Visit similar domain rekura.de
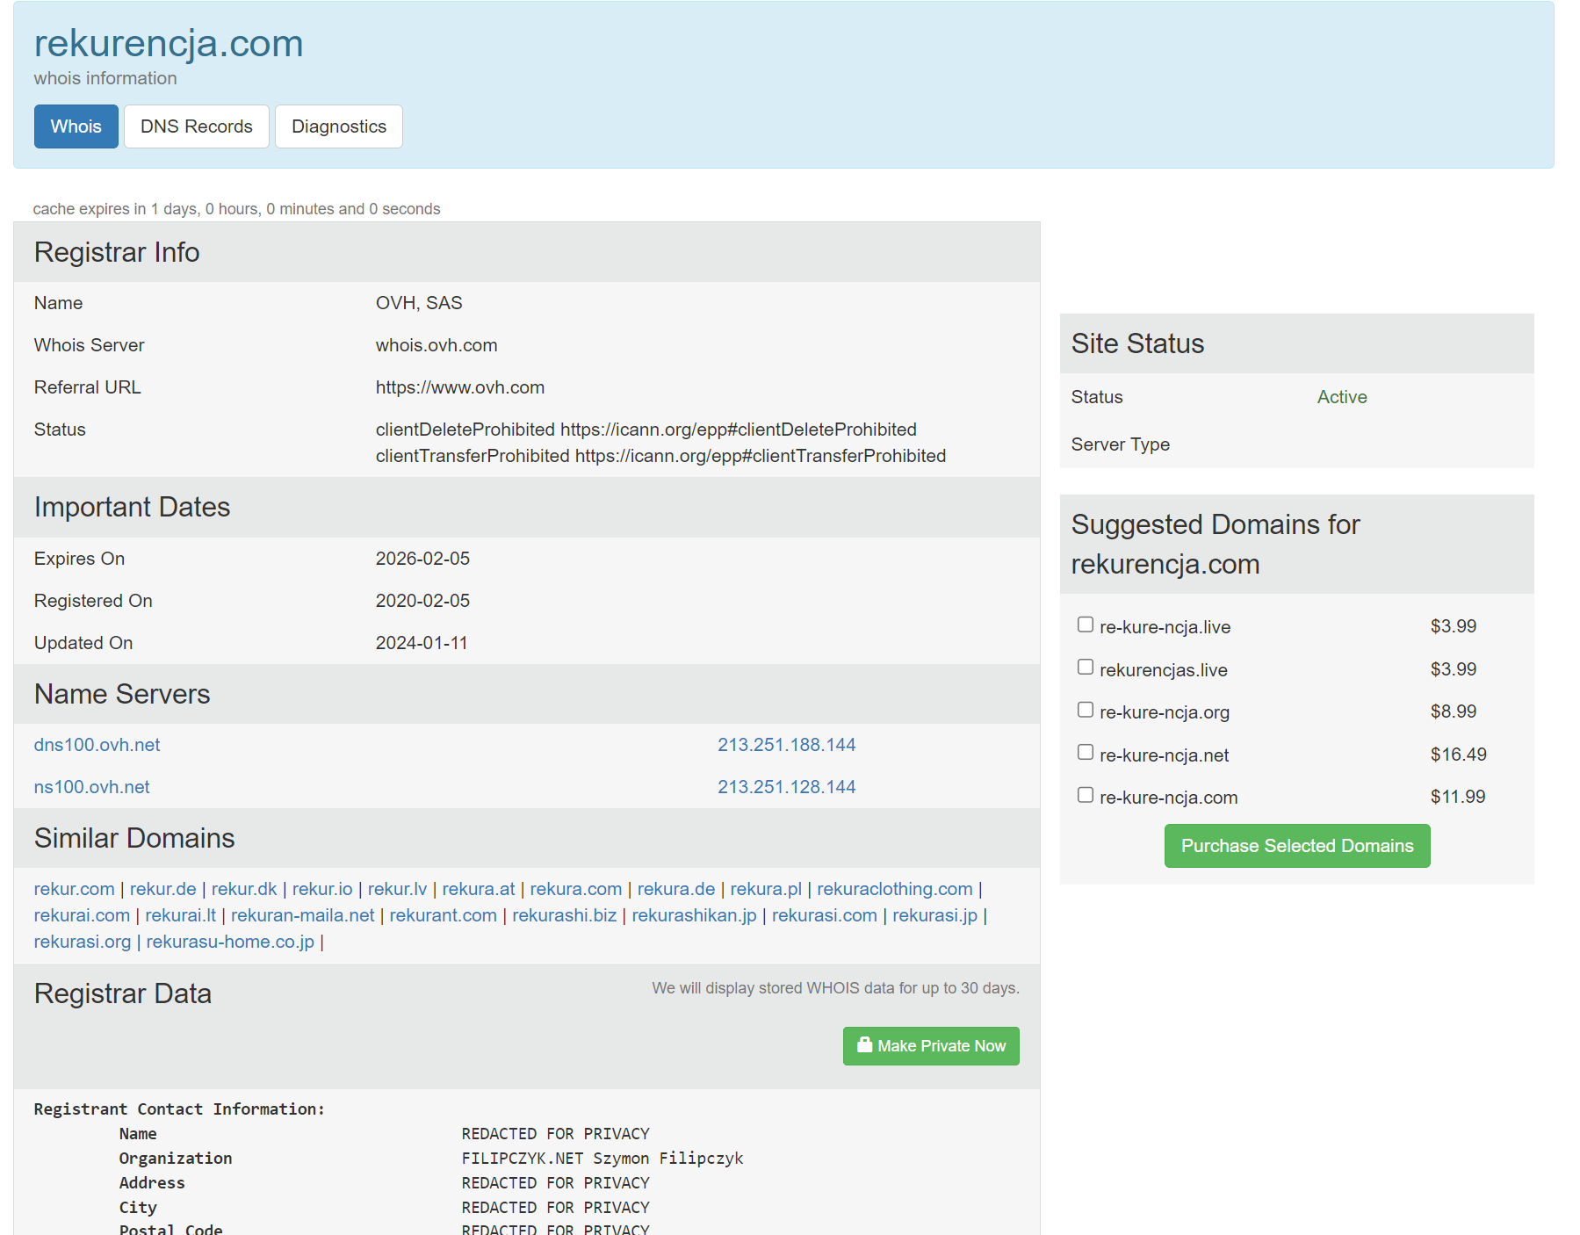This screenshot has height=1235, width=1580. (676, 889)
